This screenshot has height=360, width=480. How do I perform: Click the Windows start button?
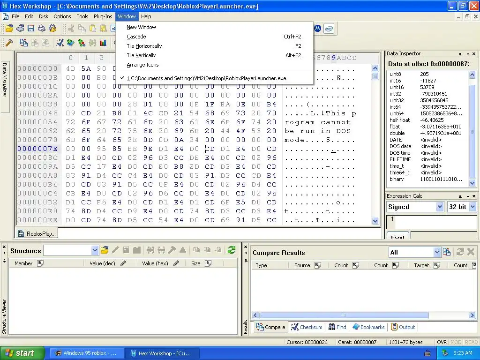(22, 353)
